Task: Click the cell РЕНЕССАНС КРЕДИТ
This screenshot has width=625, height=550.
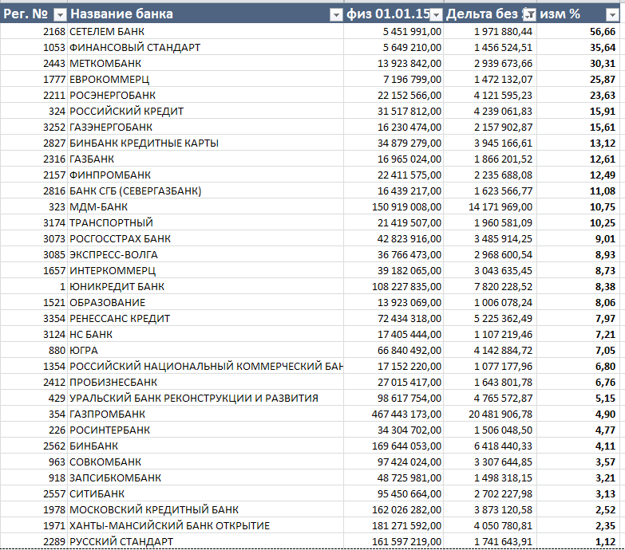Action: coord(205,318)
